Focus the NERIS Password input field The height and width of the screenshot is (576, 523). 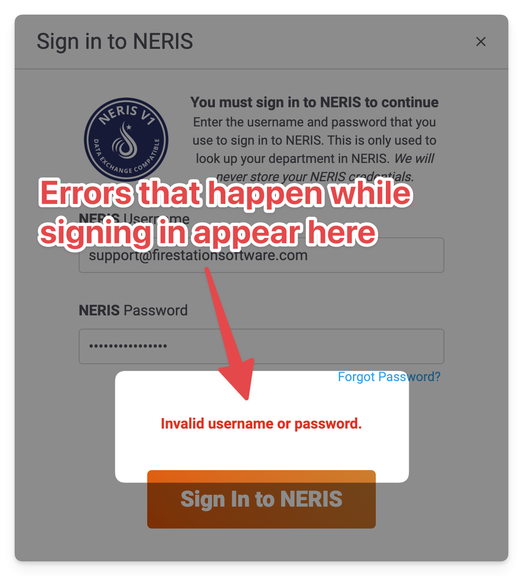coord(261,346)
